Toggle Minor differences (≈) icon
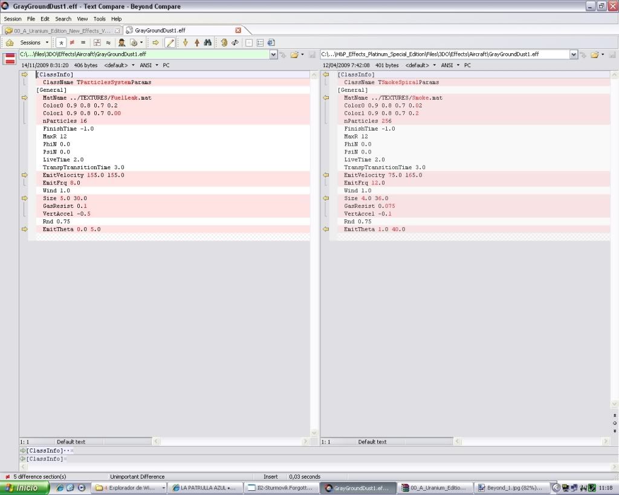Screen dimensions: 619x495 (108, 43)
